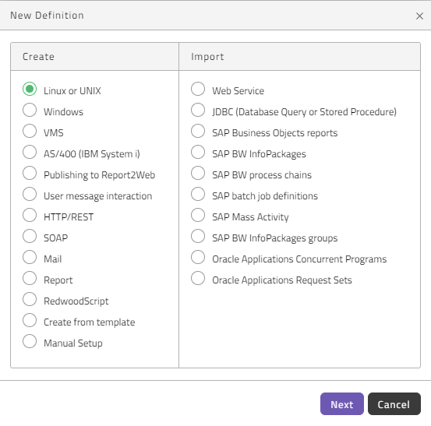Choose the Mail option
431x426 pixels.
pyautogui.click(x=30, y=257)
